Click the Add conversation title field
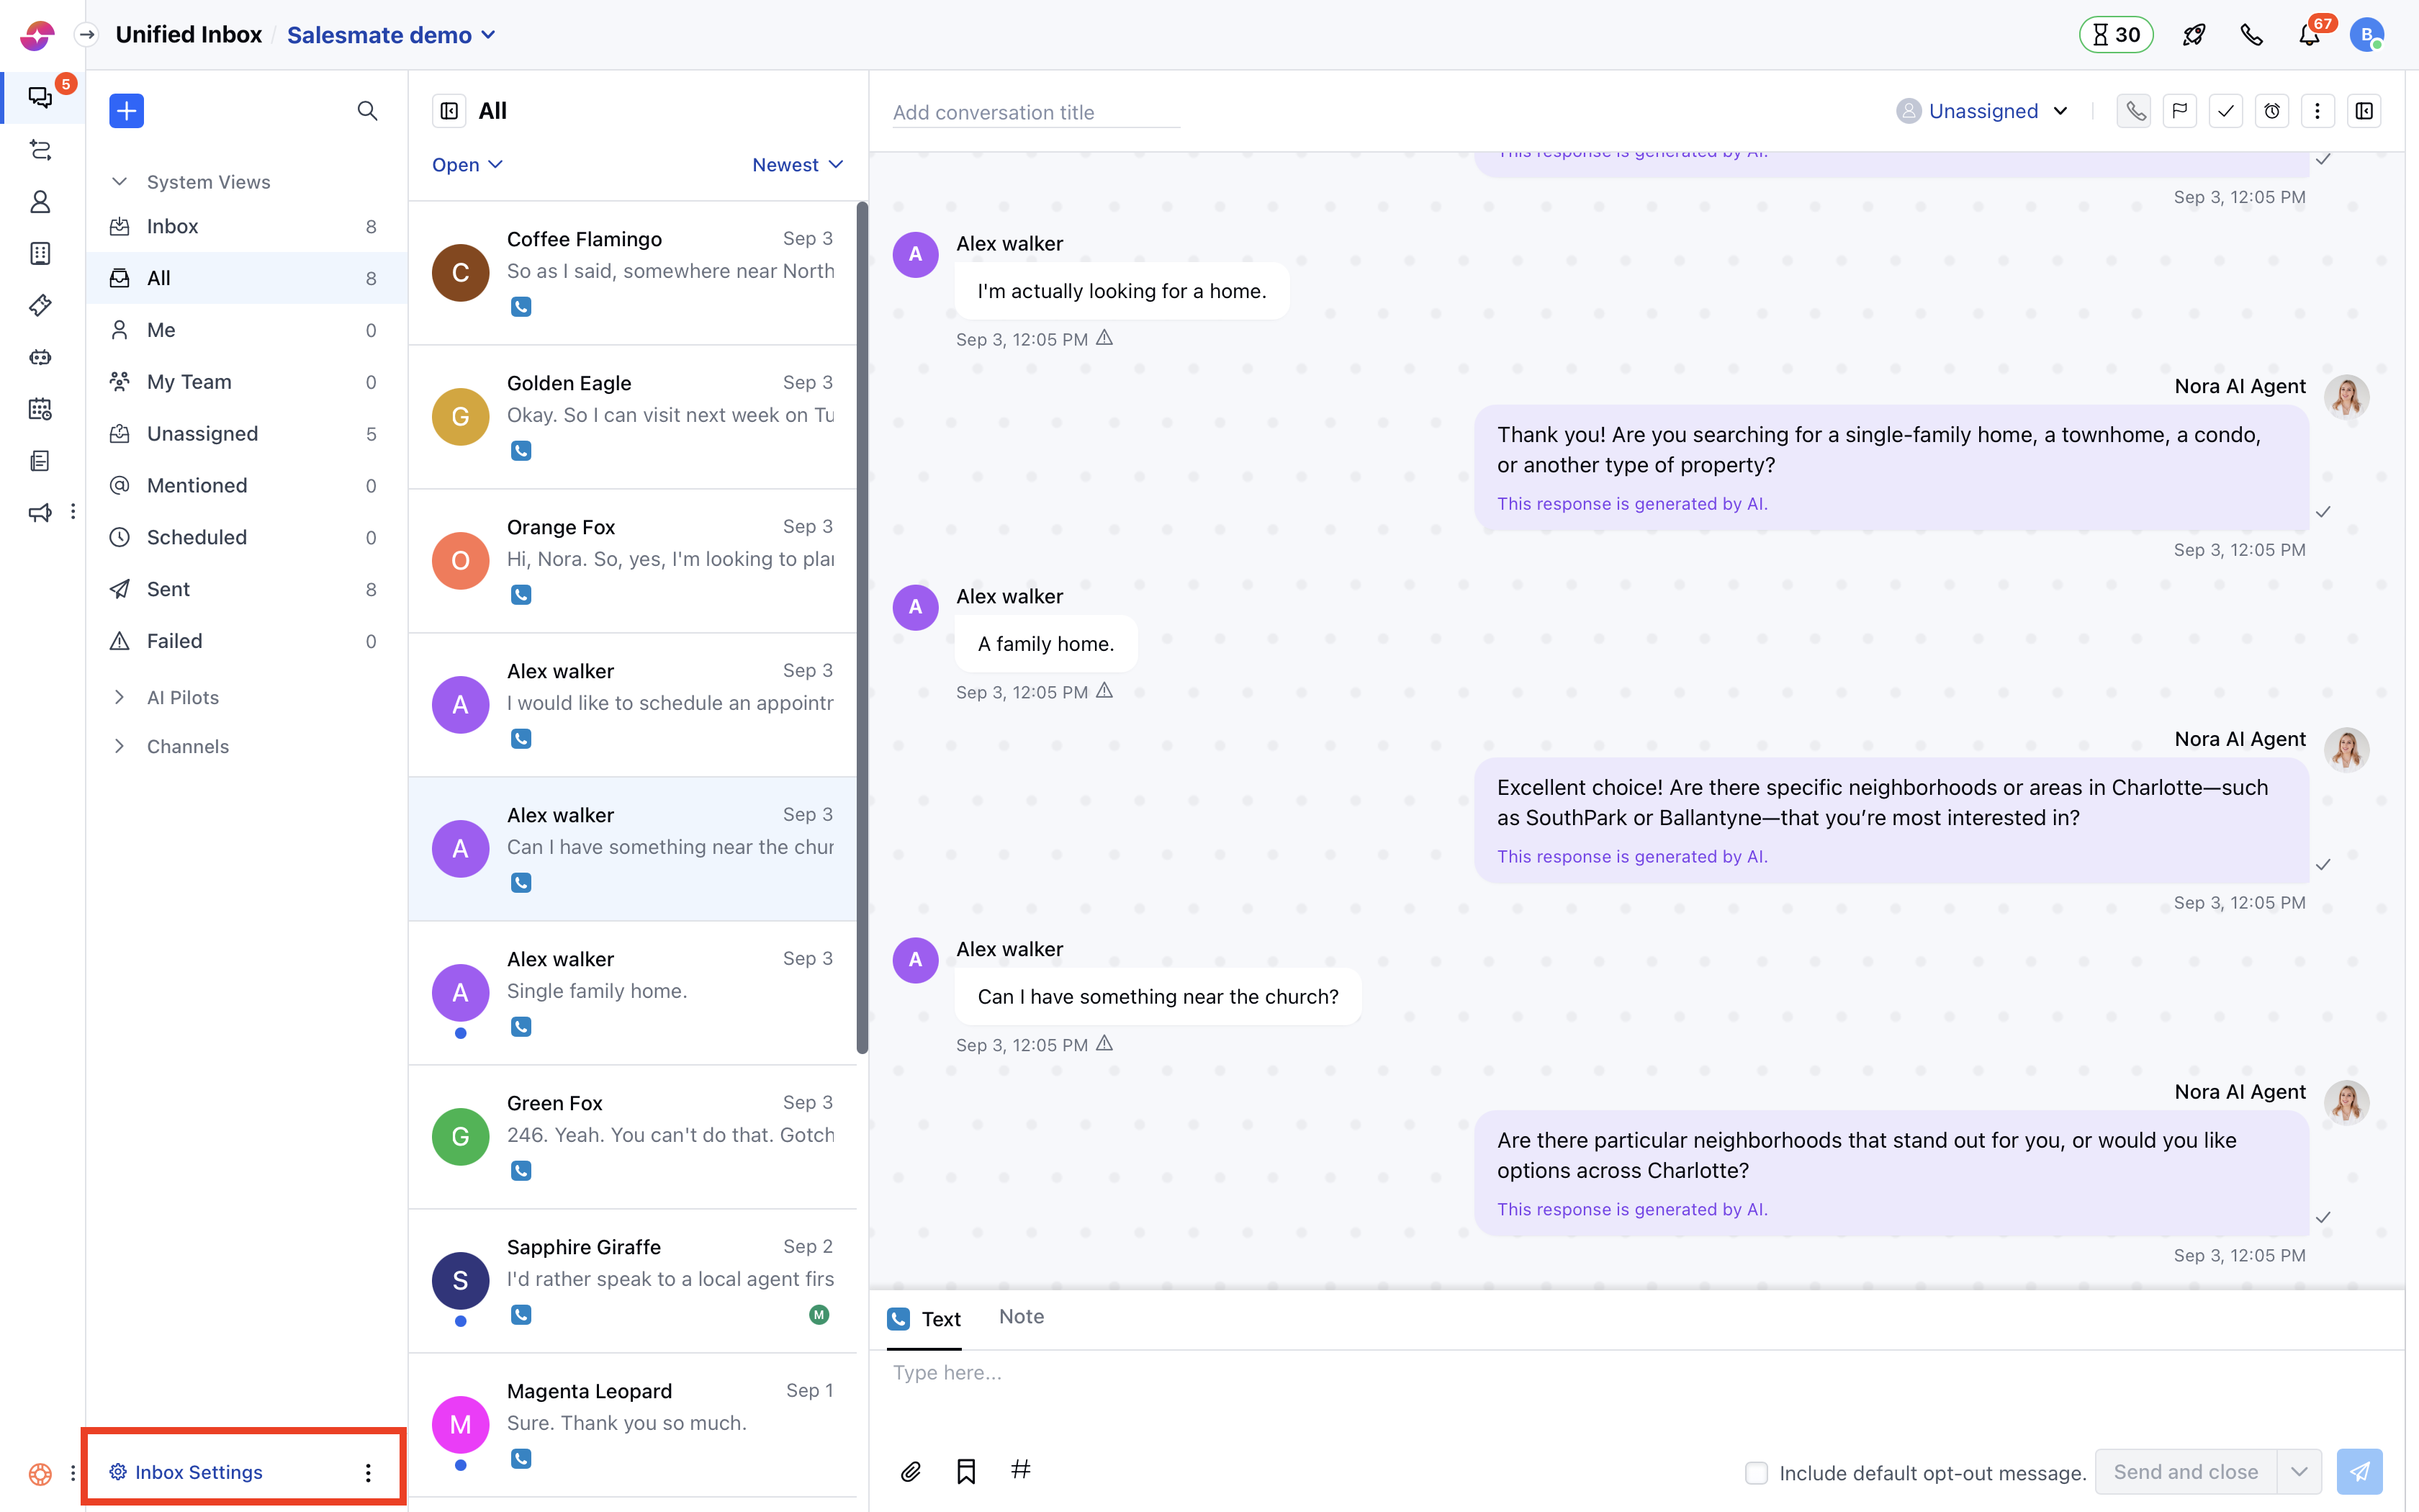The width and height of the screenshot is (2419, 1512). (1035, 112)
